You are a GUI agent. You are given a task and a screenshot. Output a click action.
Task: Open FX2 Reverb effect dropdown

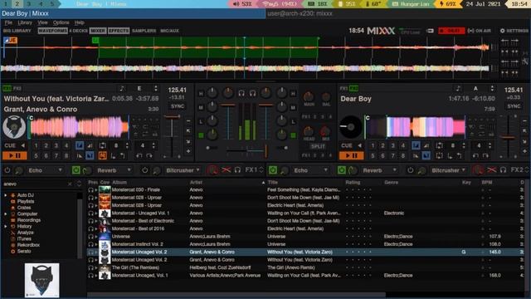tap(380, 170)
